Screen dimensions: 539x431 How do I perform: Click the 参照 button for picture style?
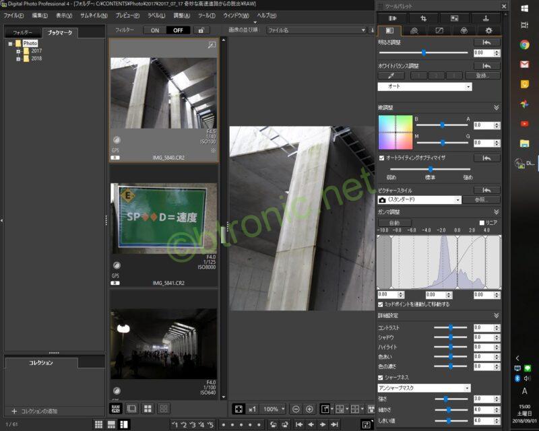(x=481, y=200)
